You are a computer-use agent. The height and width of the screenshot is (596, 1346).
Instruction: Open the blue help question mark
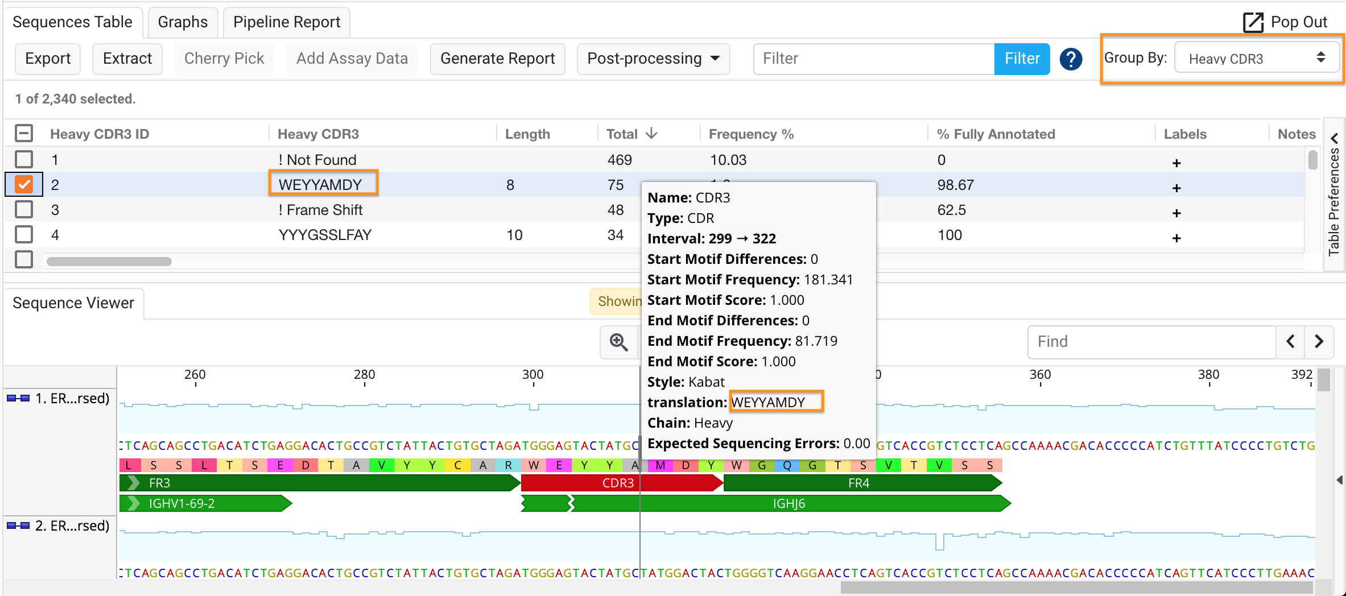click(1071, 59)
